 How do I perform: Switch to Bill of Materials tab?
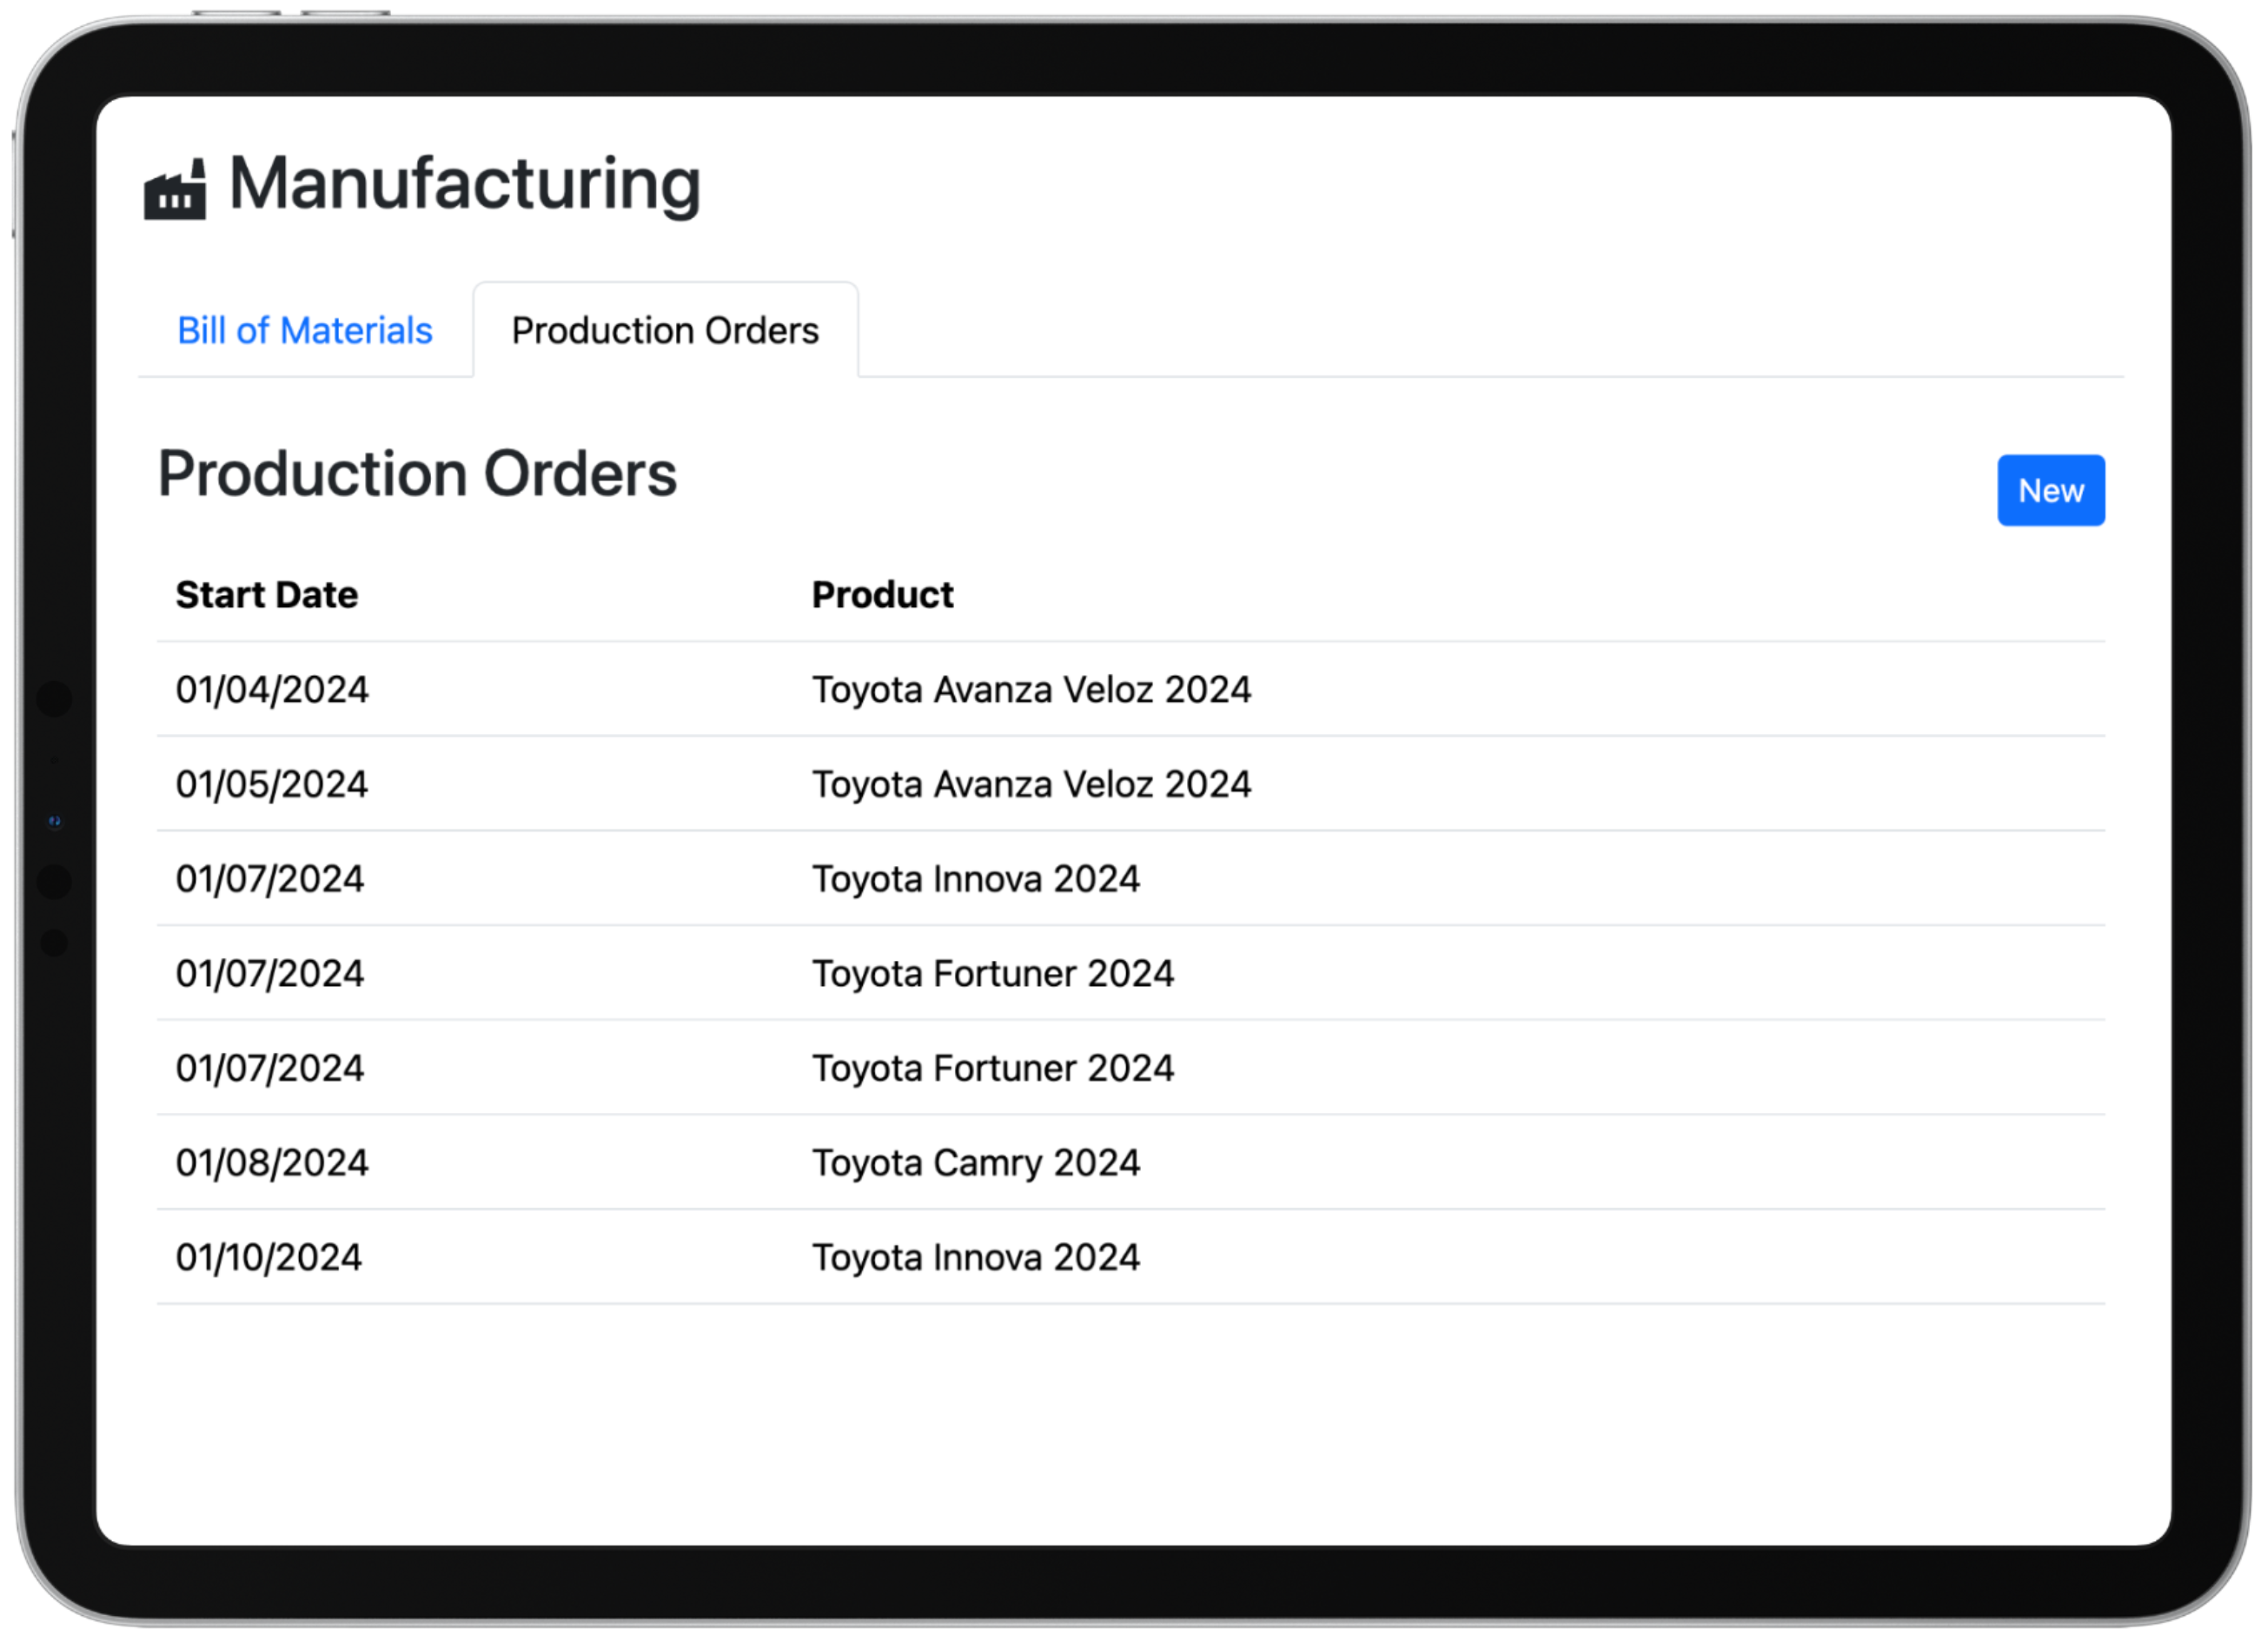click(x=305, y=331)
